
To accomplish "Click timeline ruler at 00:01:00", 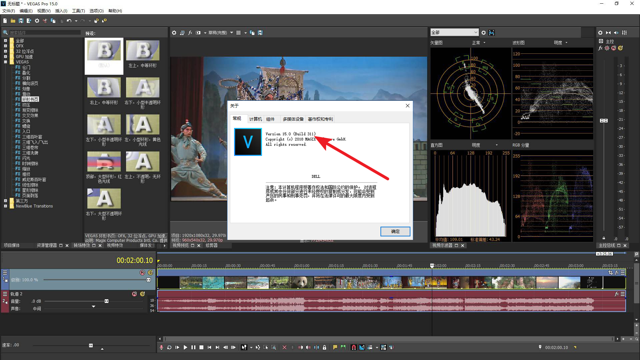I will [x=301, y=266].
